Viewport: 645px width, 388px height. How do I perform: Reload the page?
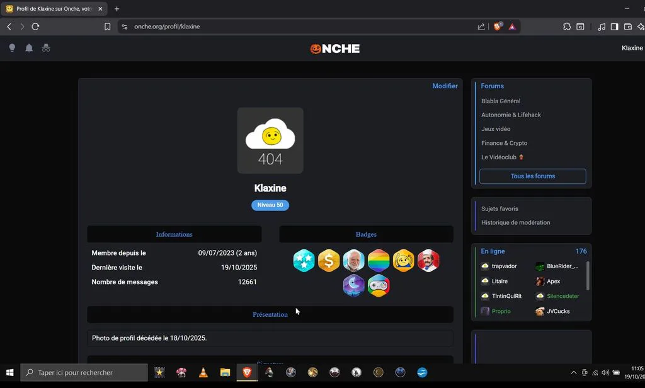point(35,26)
